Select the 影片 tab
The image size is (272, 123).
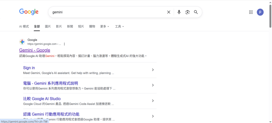59,26
